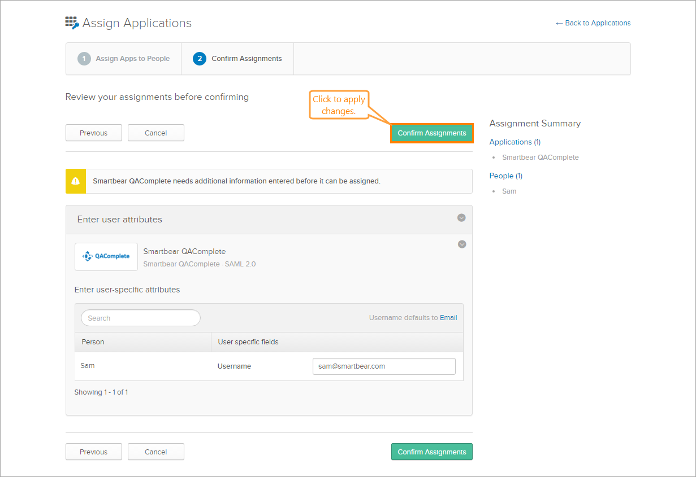This screenshot has width=696, height=477.
Task: Click the Assign Applications grid-key icon
Action: point(72,23)
